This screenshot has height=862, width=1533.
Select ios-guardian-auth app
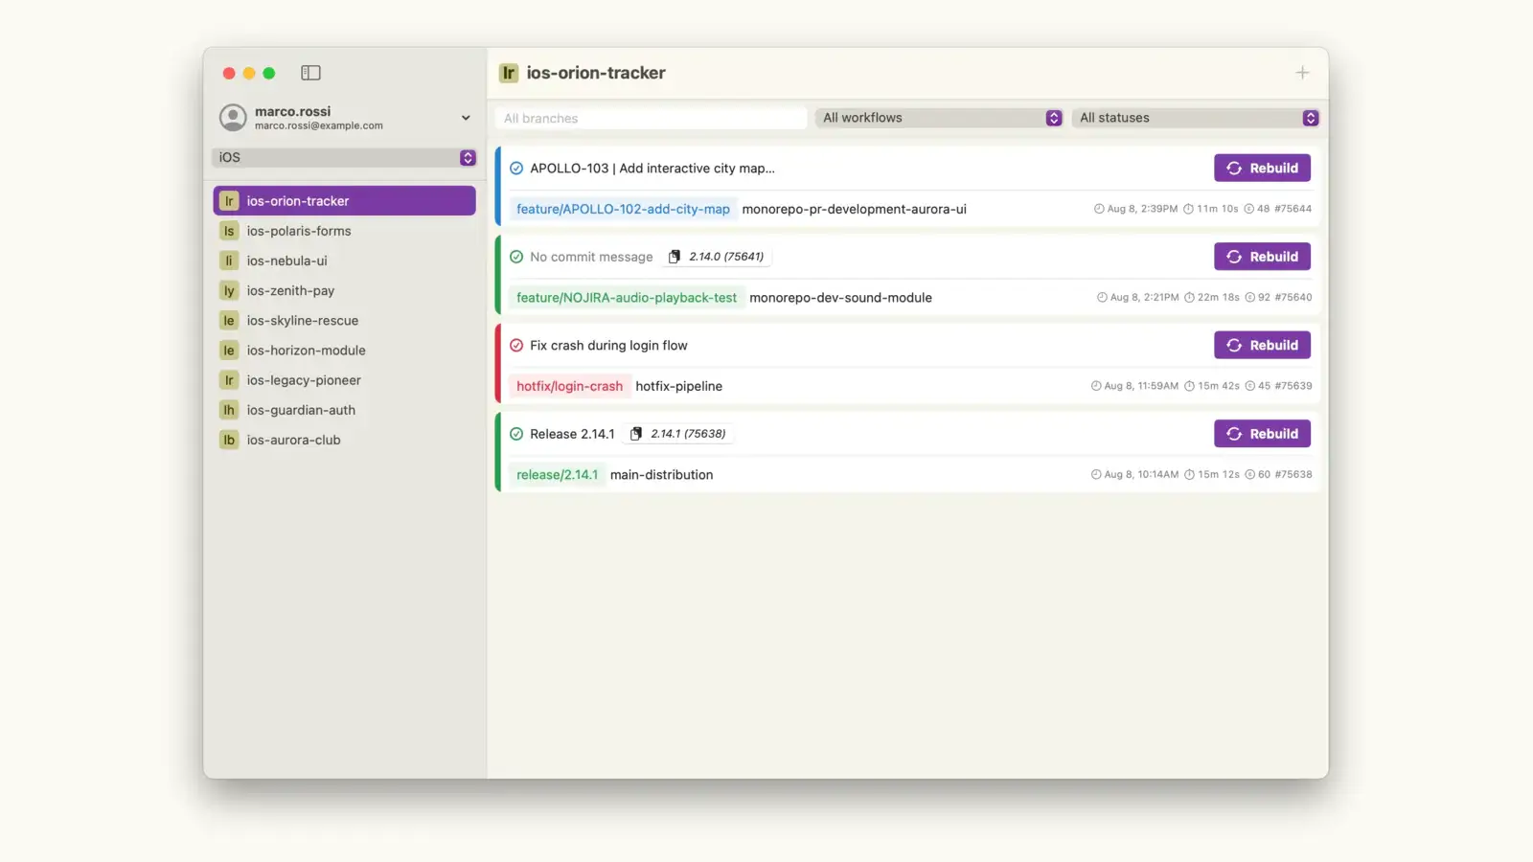pyautogui.click(x=344, y=410)
